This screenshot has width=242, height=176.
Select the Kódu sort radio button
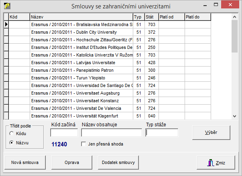tap(11, 134)
